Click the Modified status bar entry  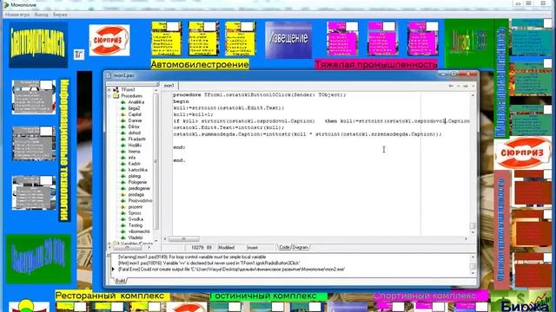(226, 248)
